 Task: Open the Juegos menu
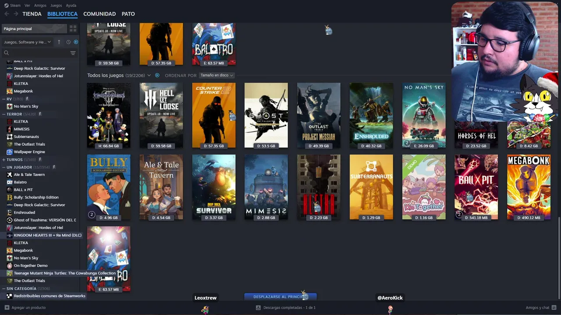pos(56,5)
